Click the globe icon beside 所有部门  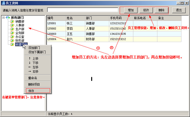click(x=8, y=17)
